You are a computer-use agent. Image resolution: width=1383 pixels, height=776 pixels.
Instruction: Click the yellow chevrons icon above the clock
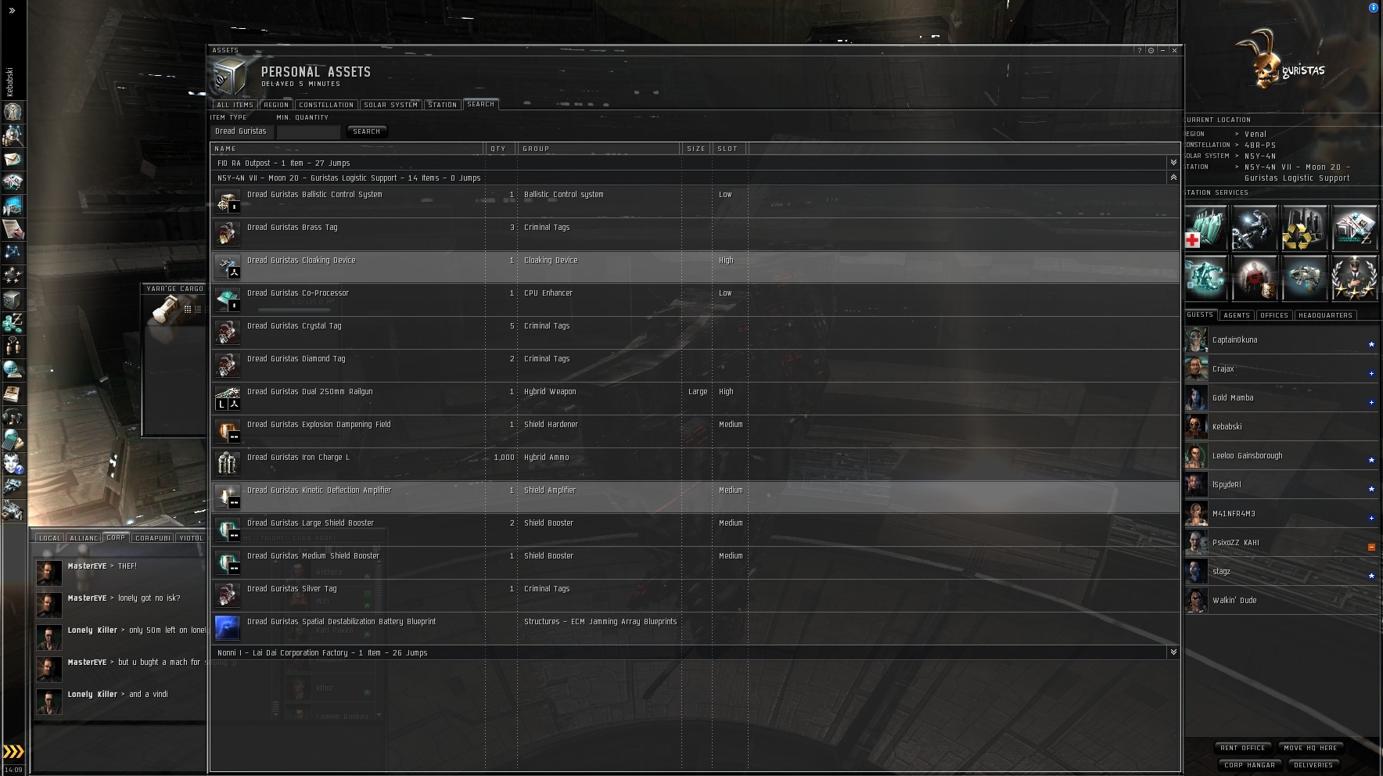coord(13,752)
